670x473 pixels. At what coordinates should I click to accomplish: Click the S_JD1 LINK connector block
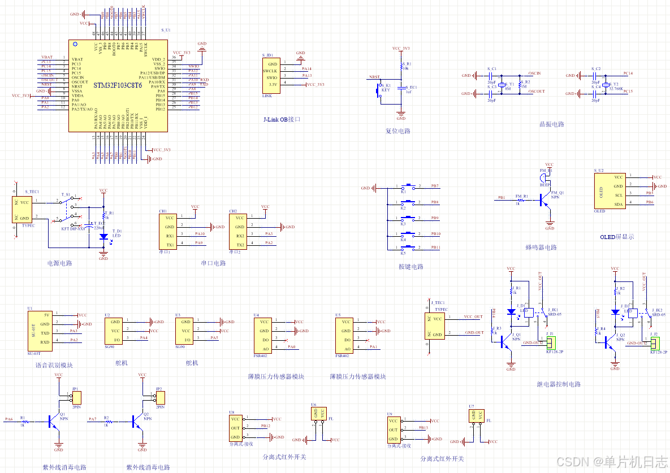click(x=272, y=76)
